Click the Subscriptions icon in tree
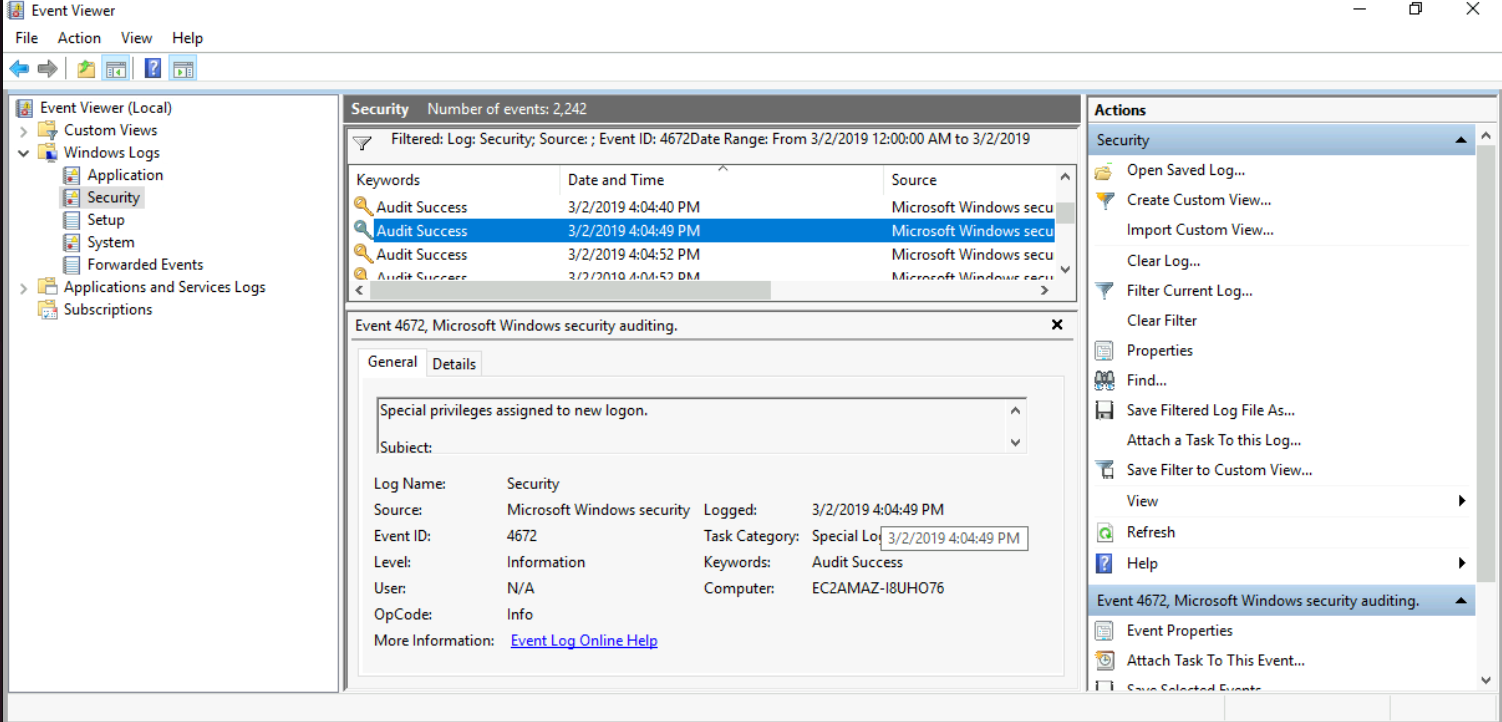Image resolution: width=1502 pixels, height=722 pixels. tap(48, 310)
